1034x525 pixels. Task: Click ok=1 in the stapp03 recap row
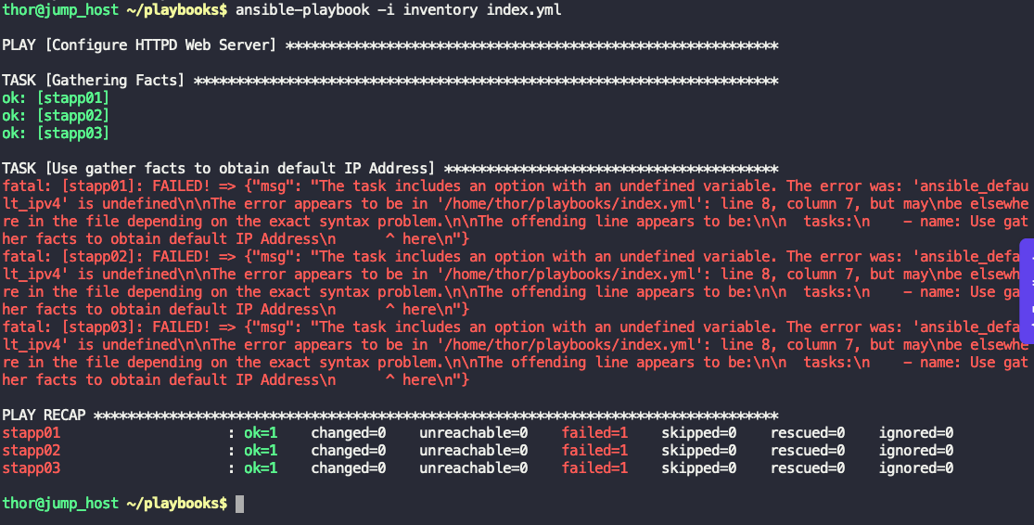(261, 468)
